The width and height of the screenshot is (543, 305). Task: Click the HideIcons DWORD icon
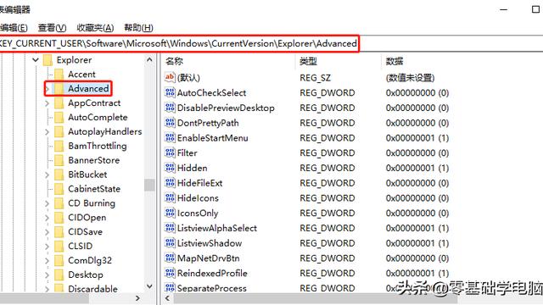pyautogui.click(x=170, y=197)
